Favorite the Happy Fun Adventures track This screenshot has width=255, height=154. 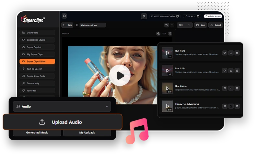[225, 106]
